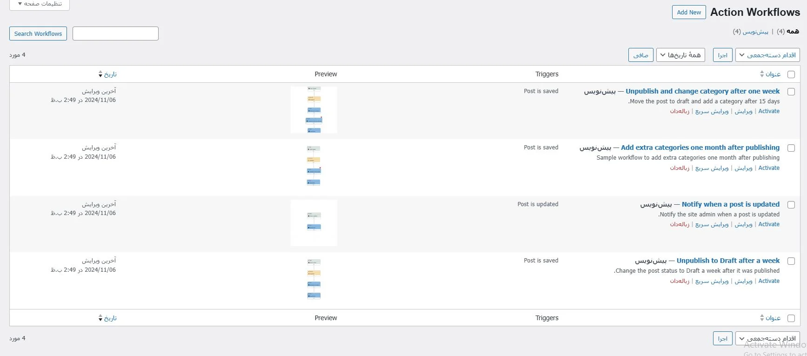Image resolution: width=807 pixels, height=356 pixels.
Task: Open the تنظیمات صفحه screen options tab
Action: pos(40,4)
